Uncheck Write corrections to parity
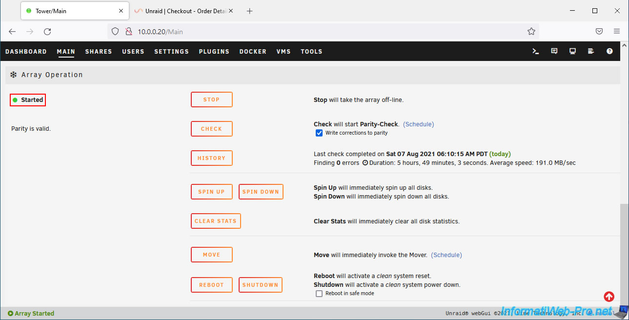 319,133
